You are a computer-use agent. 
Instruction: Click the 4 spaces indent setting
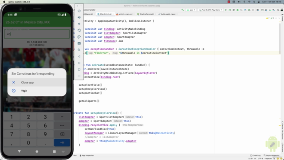click(x=268, y=159)
